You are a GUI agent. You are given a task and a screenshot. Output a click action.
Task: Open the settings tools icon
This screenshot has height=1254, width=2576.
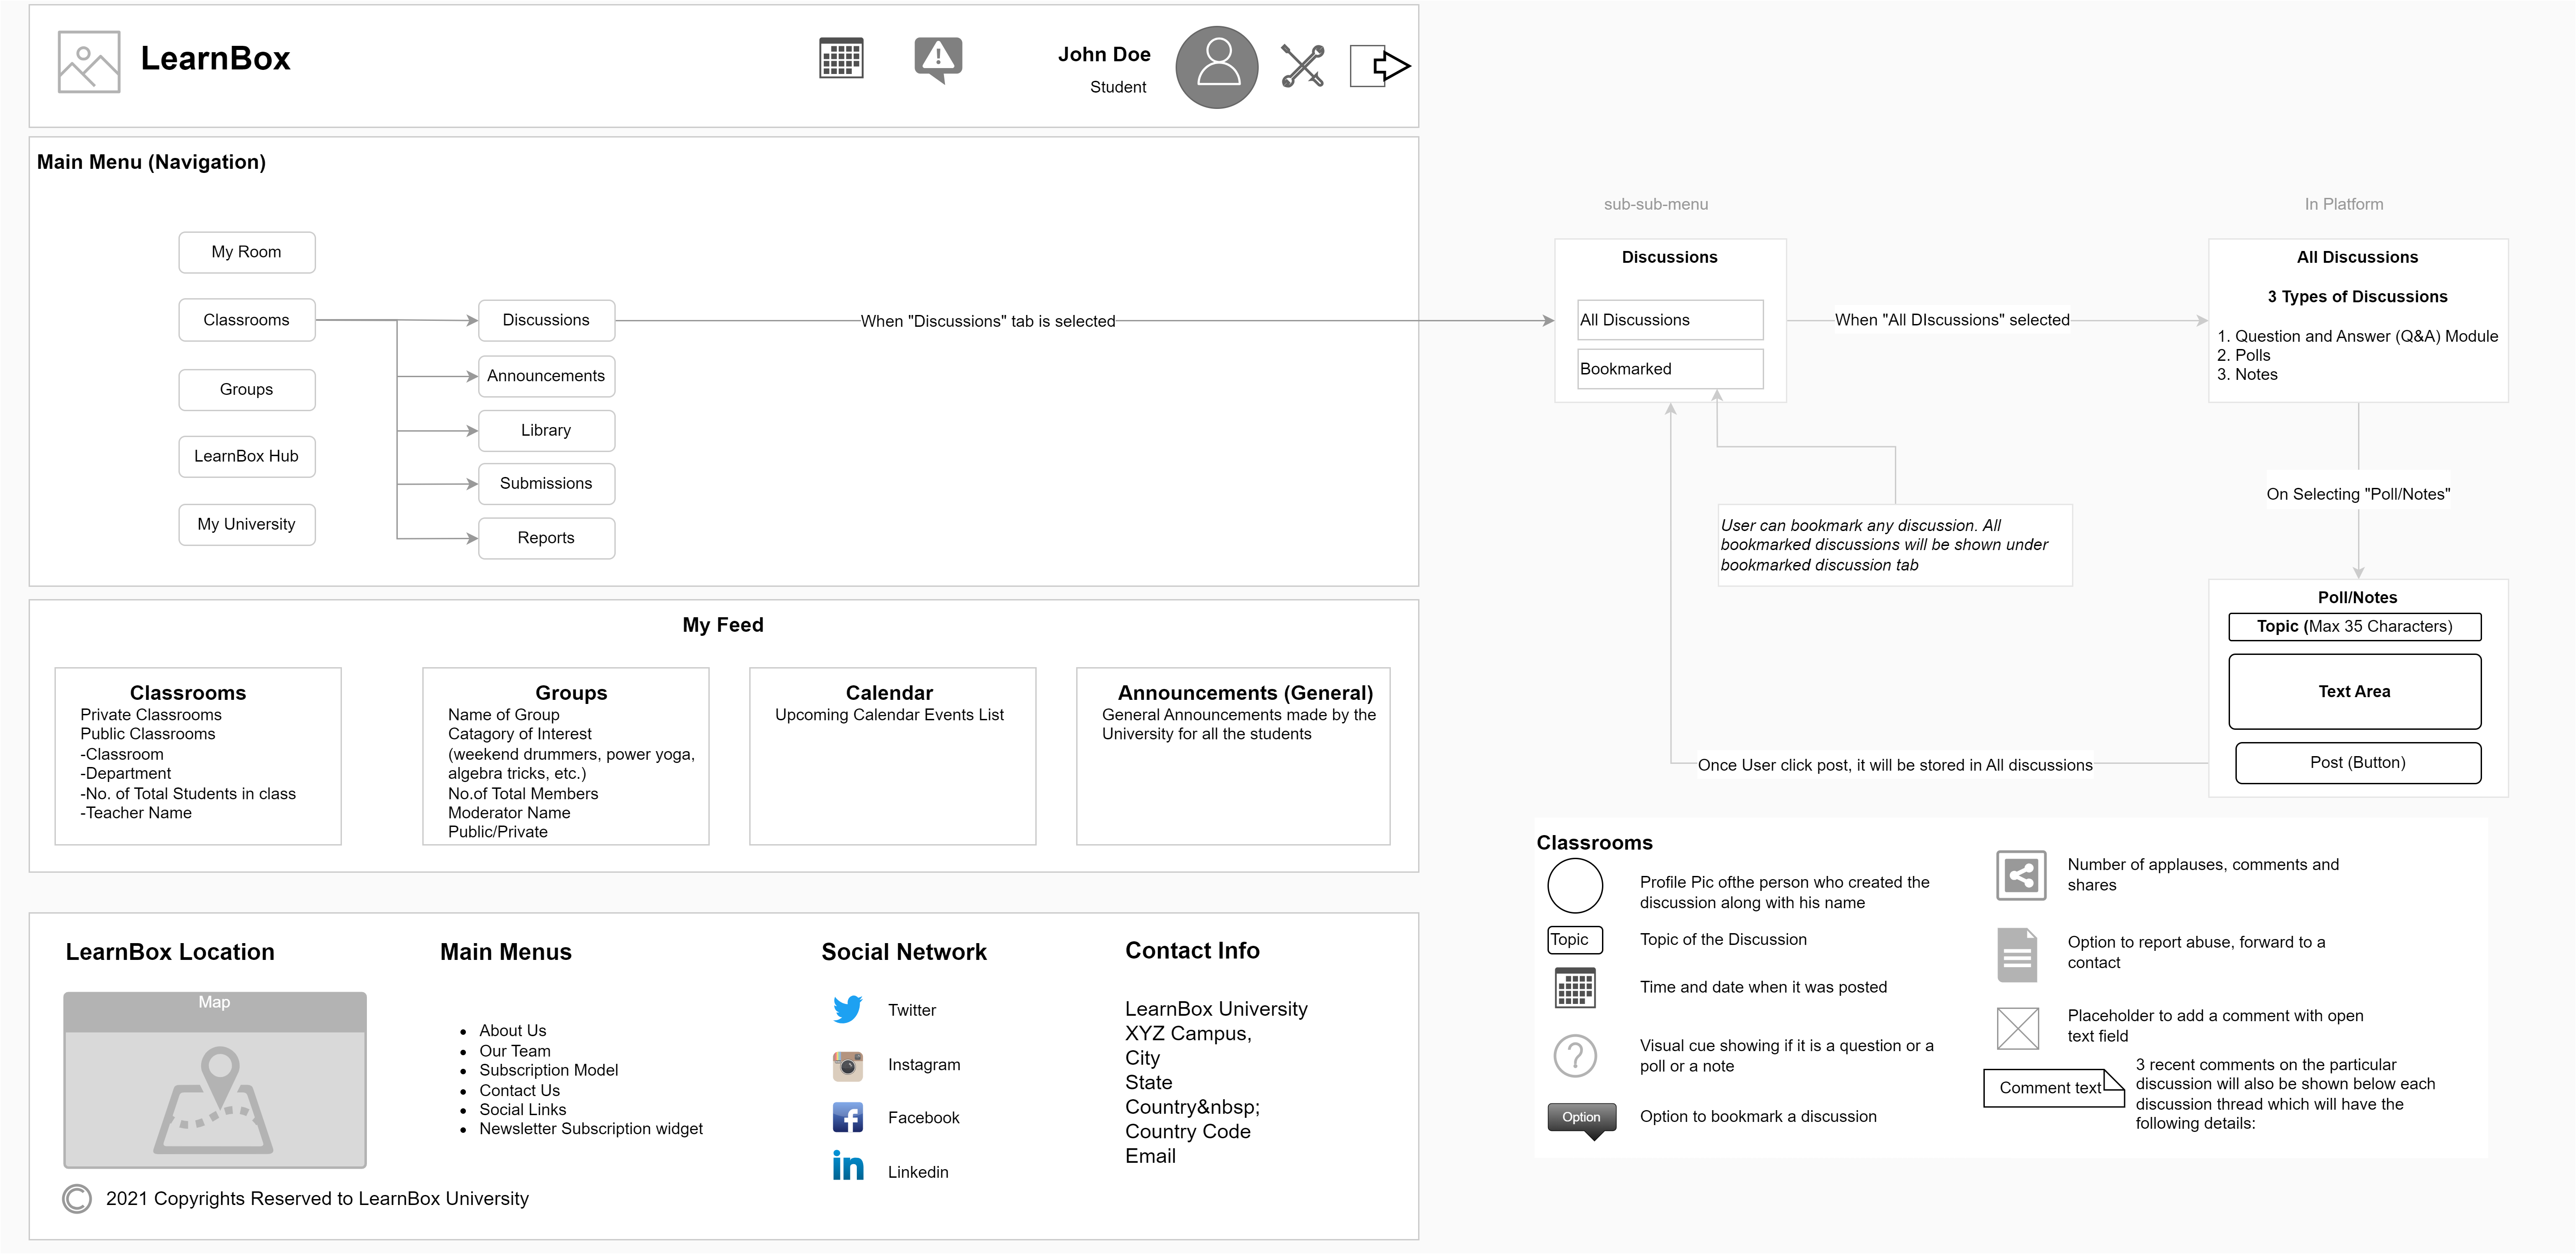[x=1302, y=66]
